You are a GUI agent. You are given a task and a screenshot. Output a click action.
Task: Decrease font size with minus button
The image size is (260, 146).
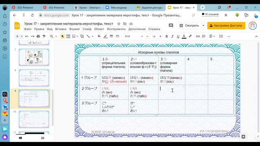147,36
